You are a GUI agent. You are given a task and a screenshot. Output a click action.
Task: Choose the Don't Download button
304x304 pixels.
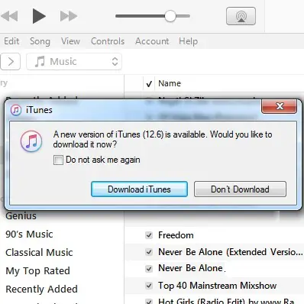click(x=240, y=189)
